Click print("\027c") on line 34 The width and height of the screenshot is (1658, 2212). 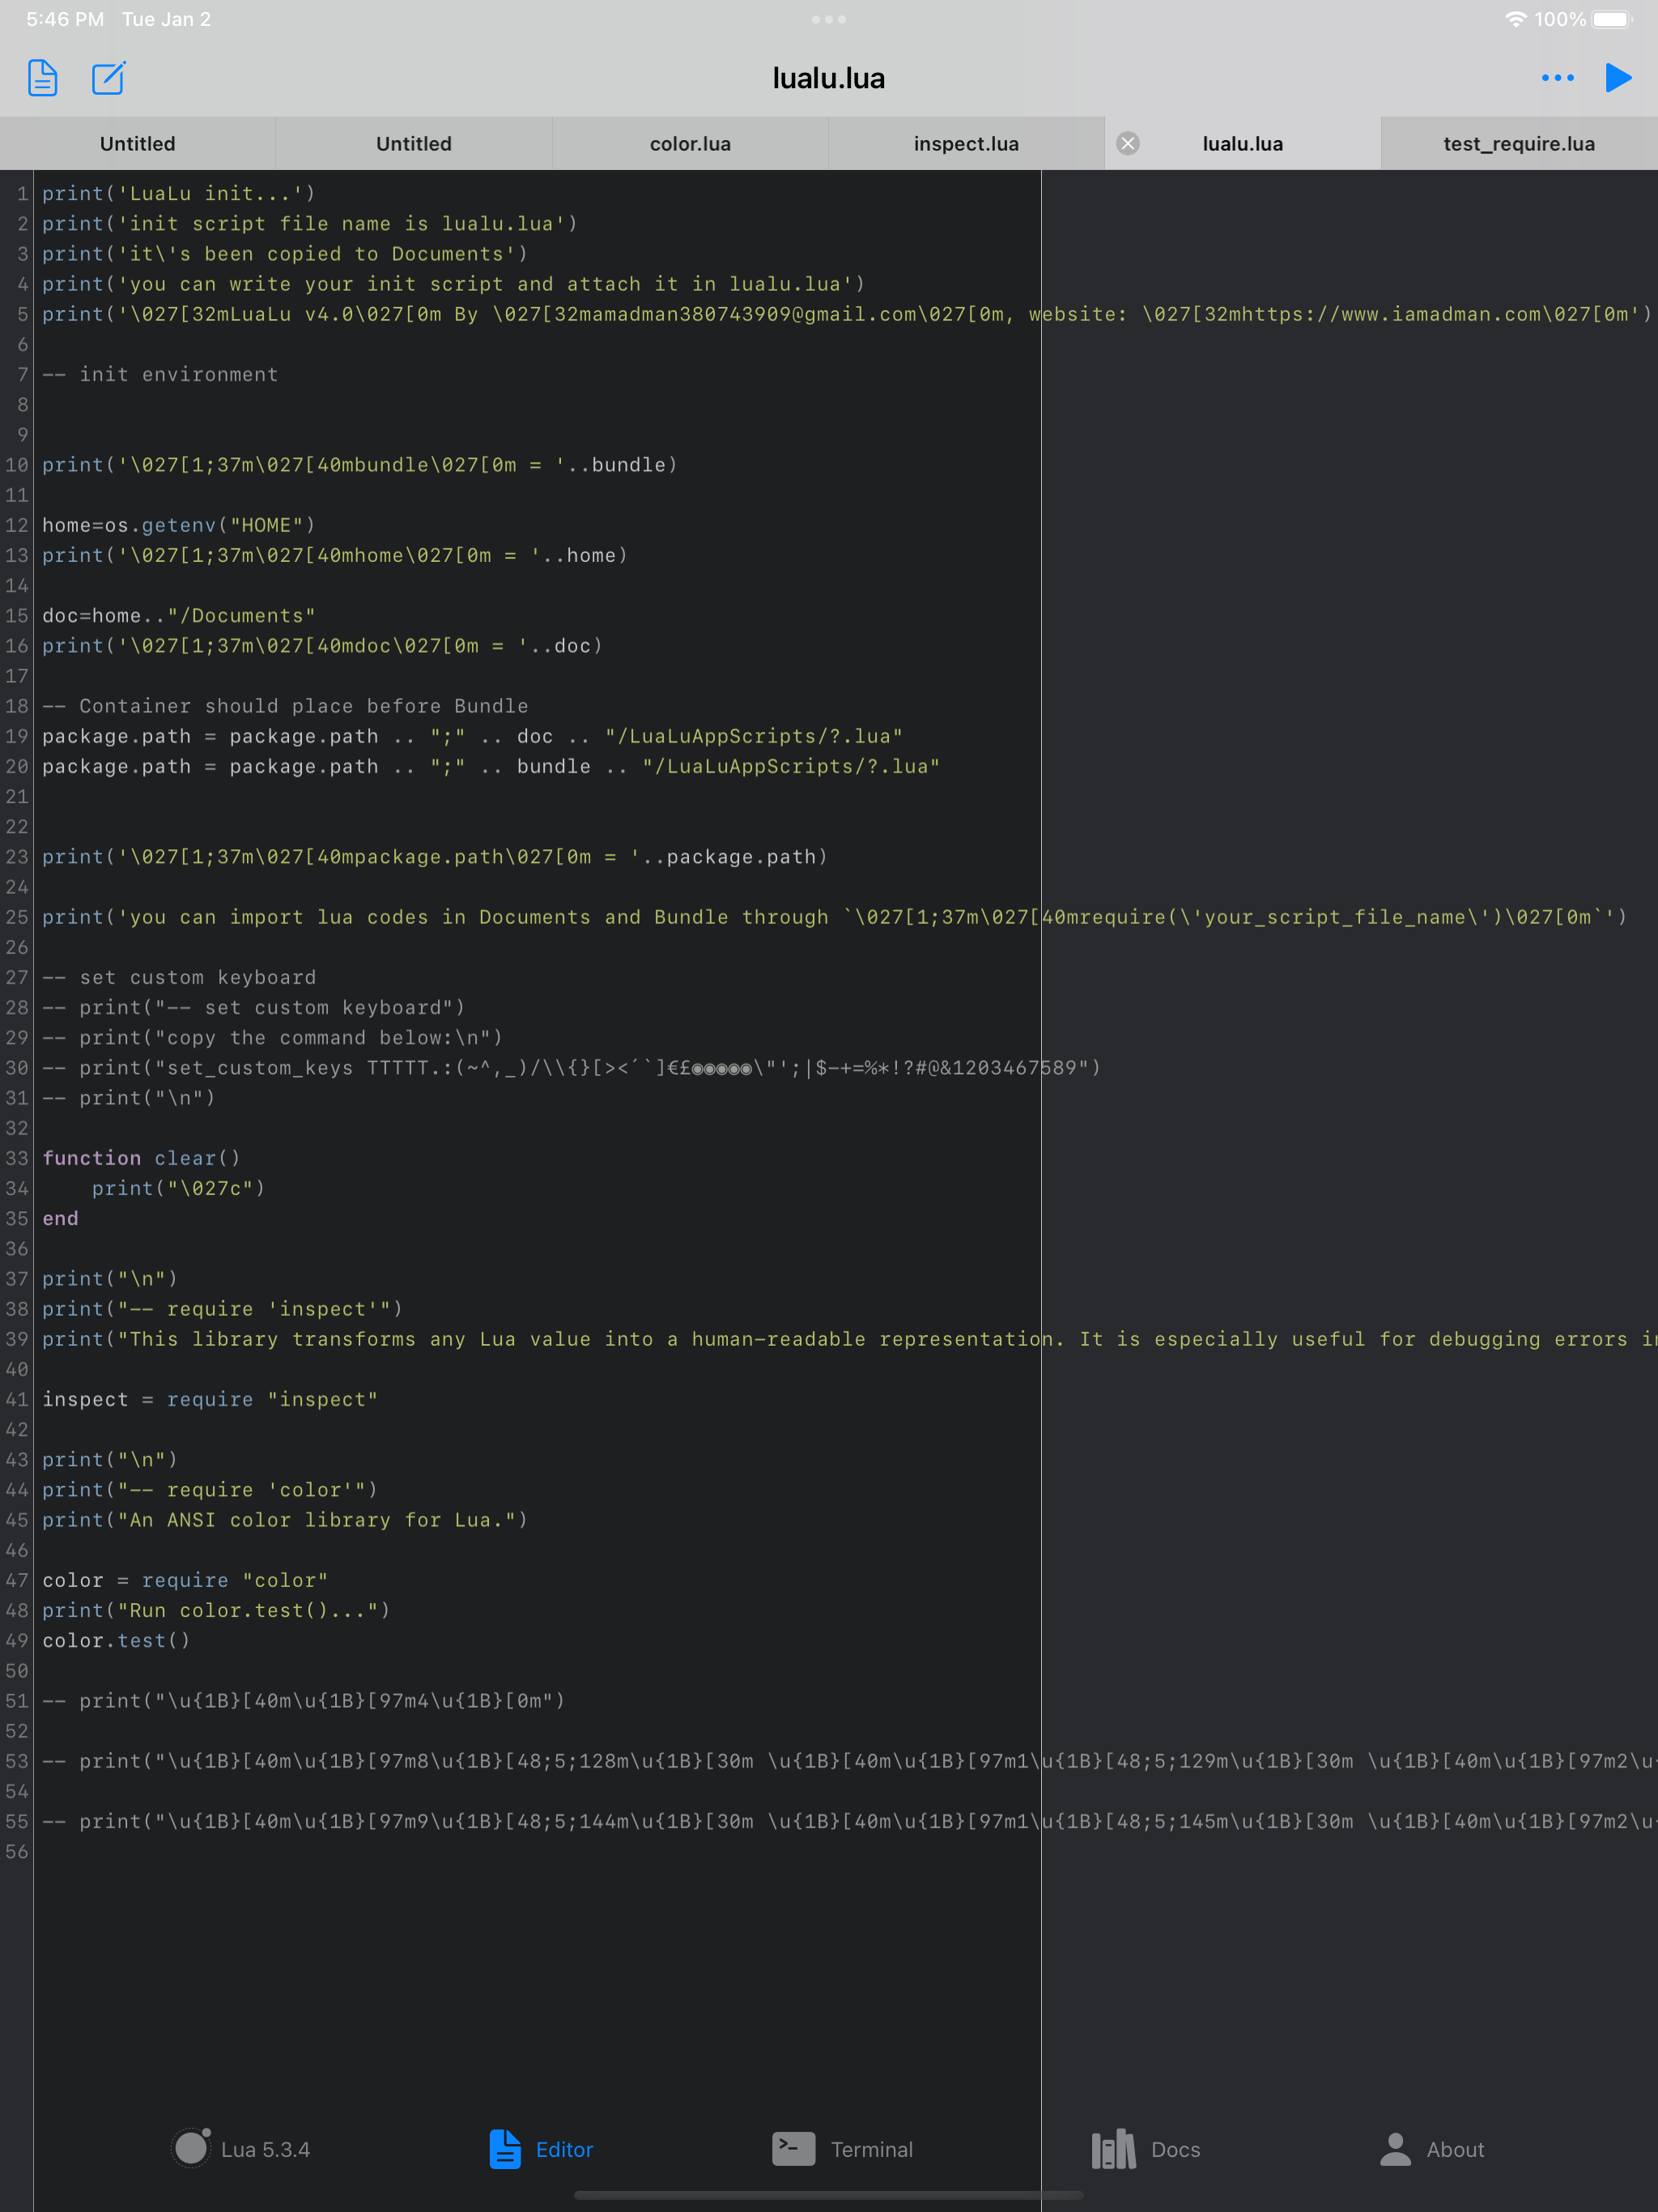click(x=178, y=1188)
